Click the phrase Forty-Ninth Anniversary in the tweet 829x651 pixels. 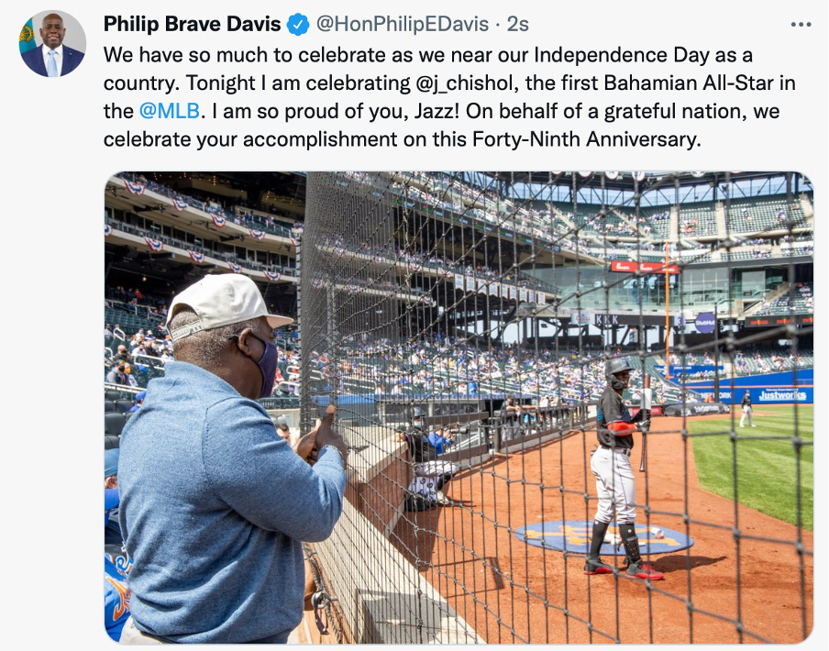(586, 139)
